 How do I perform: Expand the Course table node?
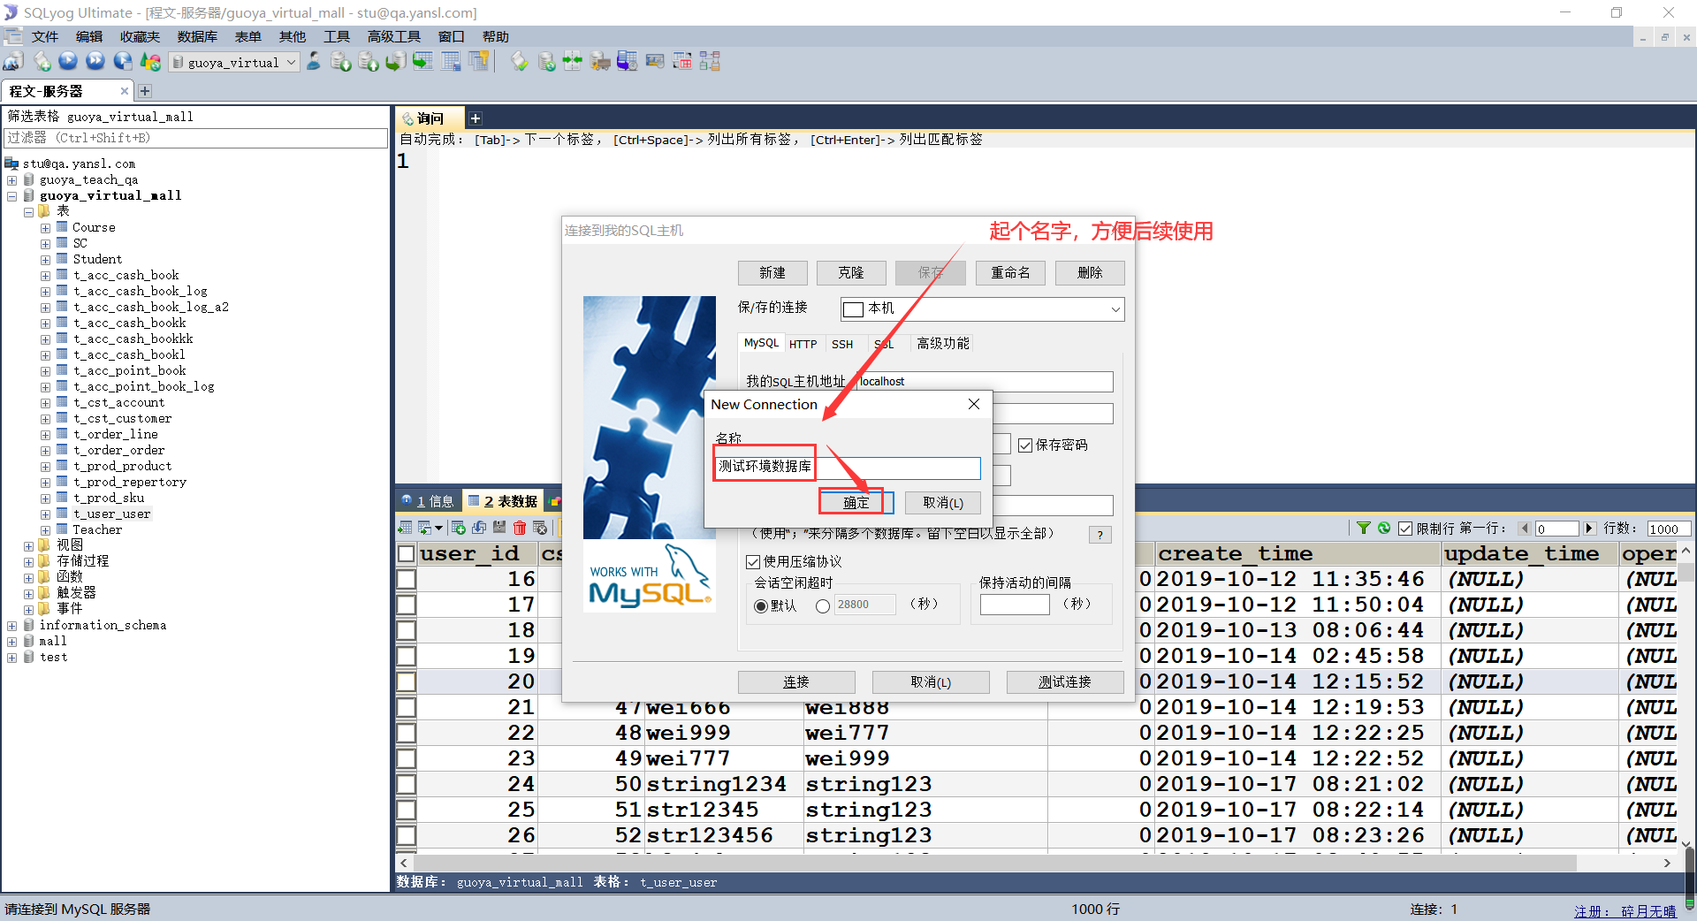pyautogui.click(x=45, y=228)
